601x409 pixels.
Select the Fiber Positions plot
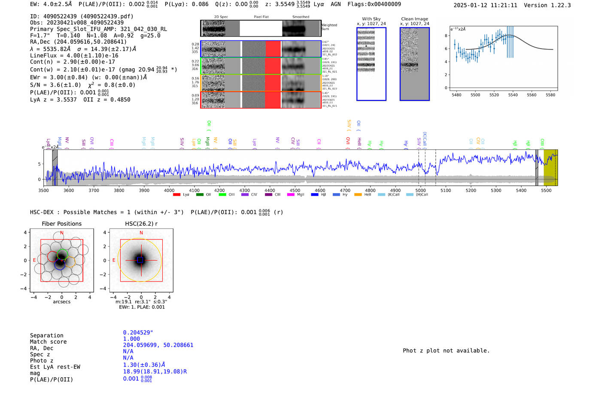click(62, 261)
